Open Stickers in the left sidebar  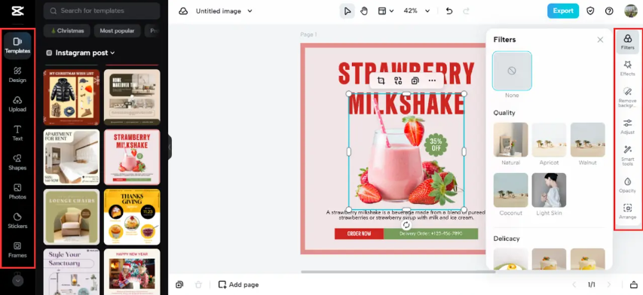point(17,220)
